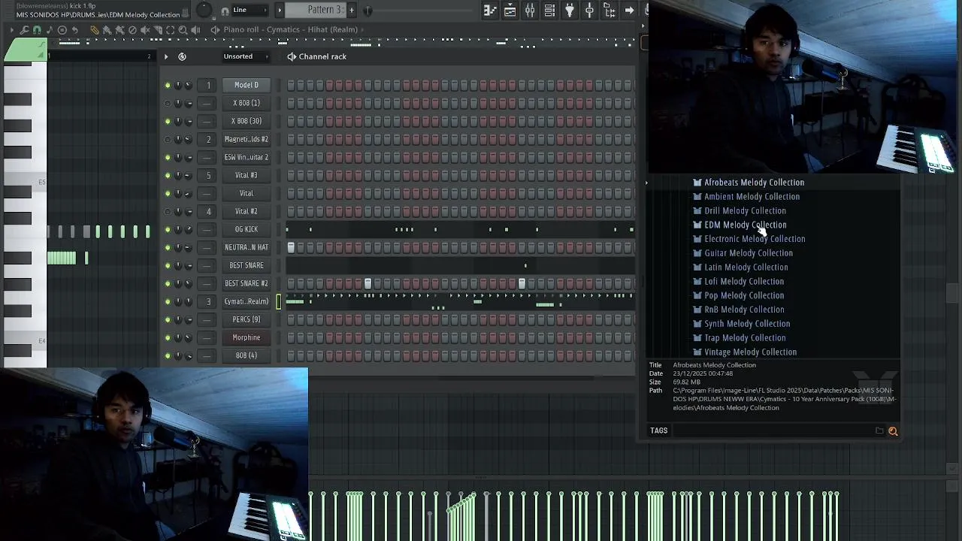The image size is (962, 541).
Task: Open piano roll wrench tools menu
Action: [x=24, y=30]
